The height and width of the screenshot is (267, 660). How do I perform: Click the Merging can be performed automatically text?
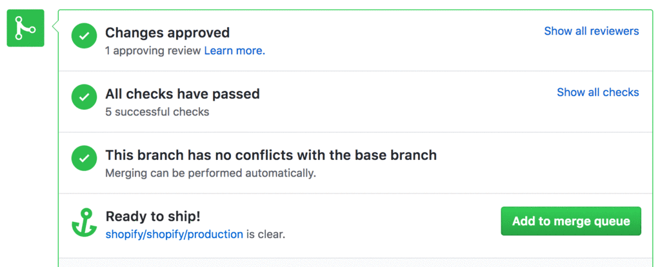[210, 173]
